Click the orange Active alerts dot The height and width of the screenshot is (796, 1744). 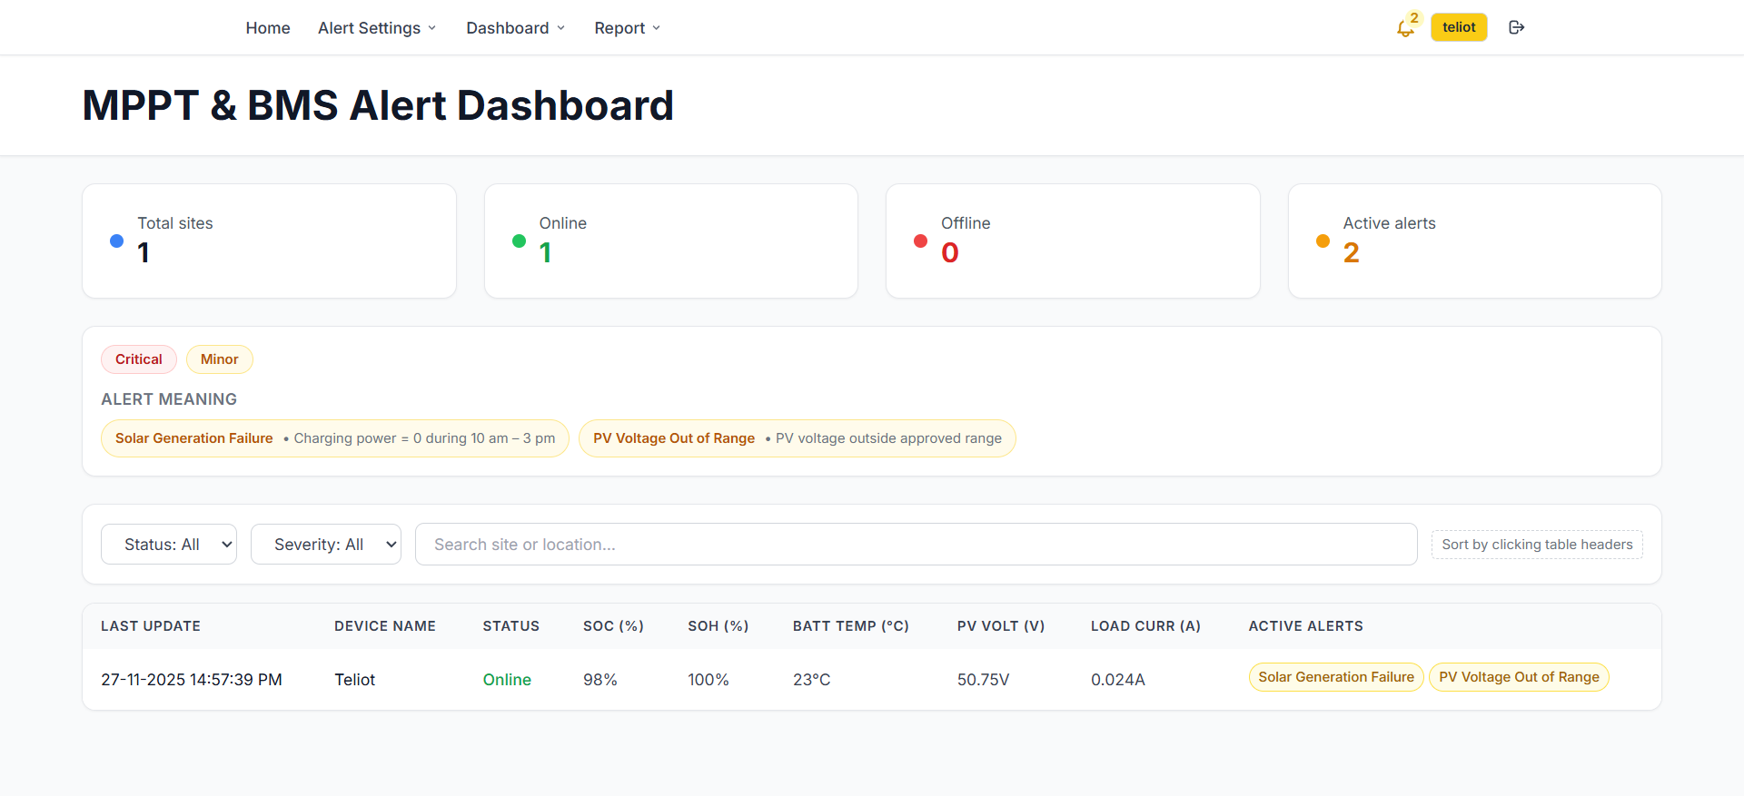click(1323, 241)
